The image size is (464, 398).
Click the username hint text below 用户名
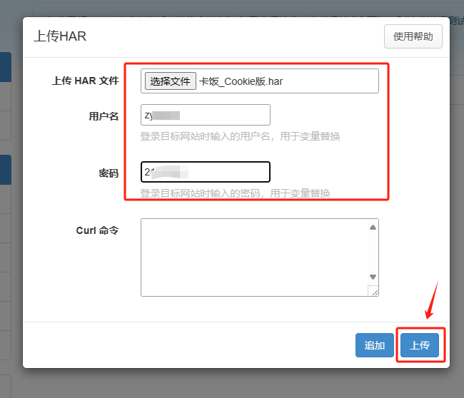[x=240, y=136]
